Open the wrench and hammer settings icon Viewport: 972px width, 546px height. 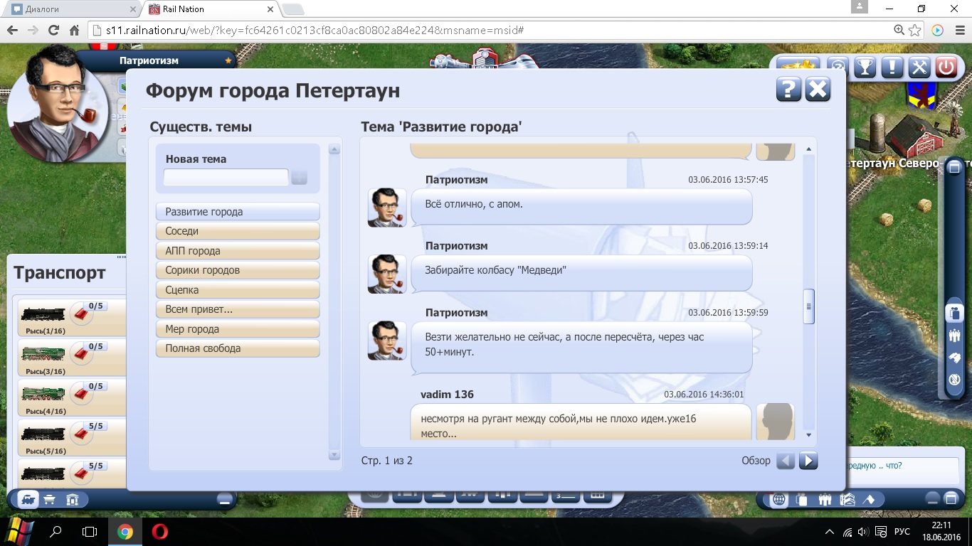coord(919,67)
